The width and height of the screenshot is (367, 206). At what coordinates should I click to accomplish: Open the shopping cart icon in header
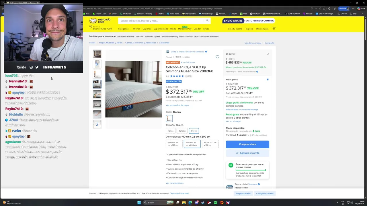[274, 28]
